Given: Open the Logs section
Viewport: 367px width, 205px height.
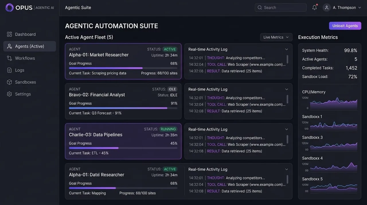Looking at the screenshot, I should pyautogui.click(x=30, y=70).
